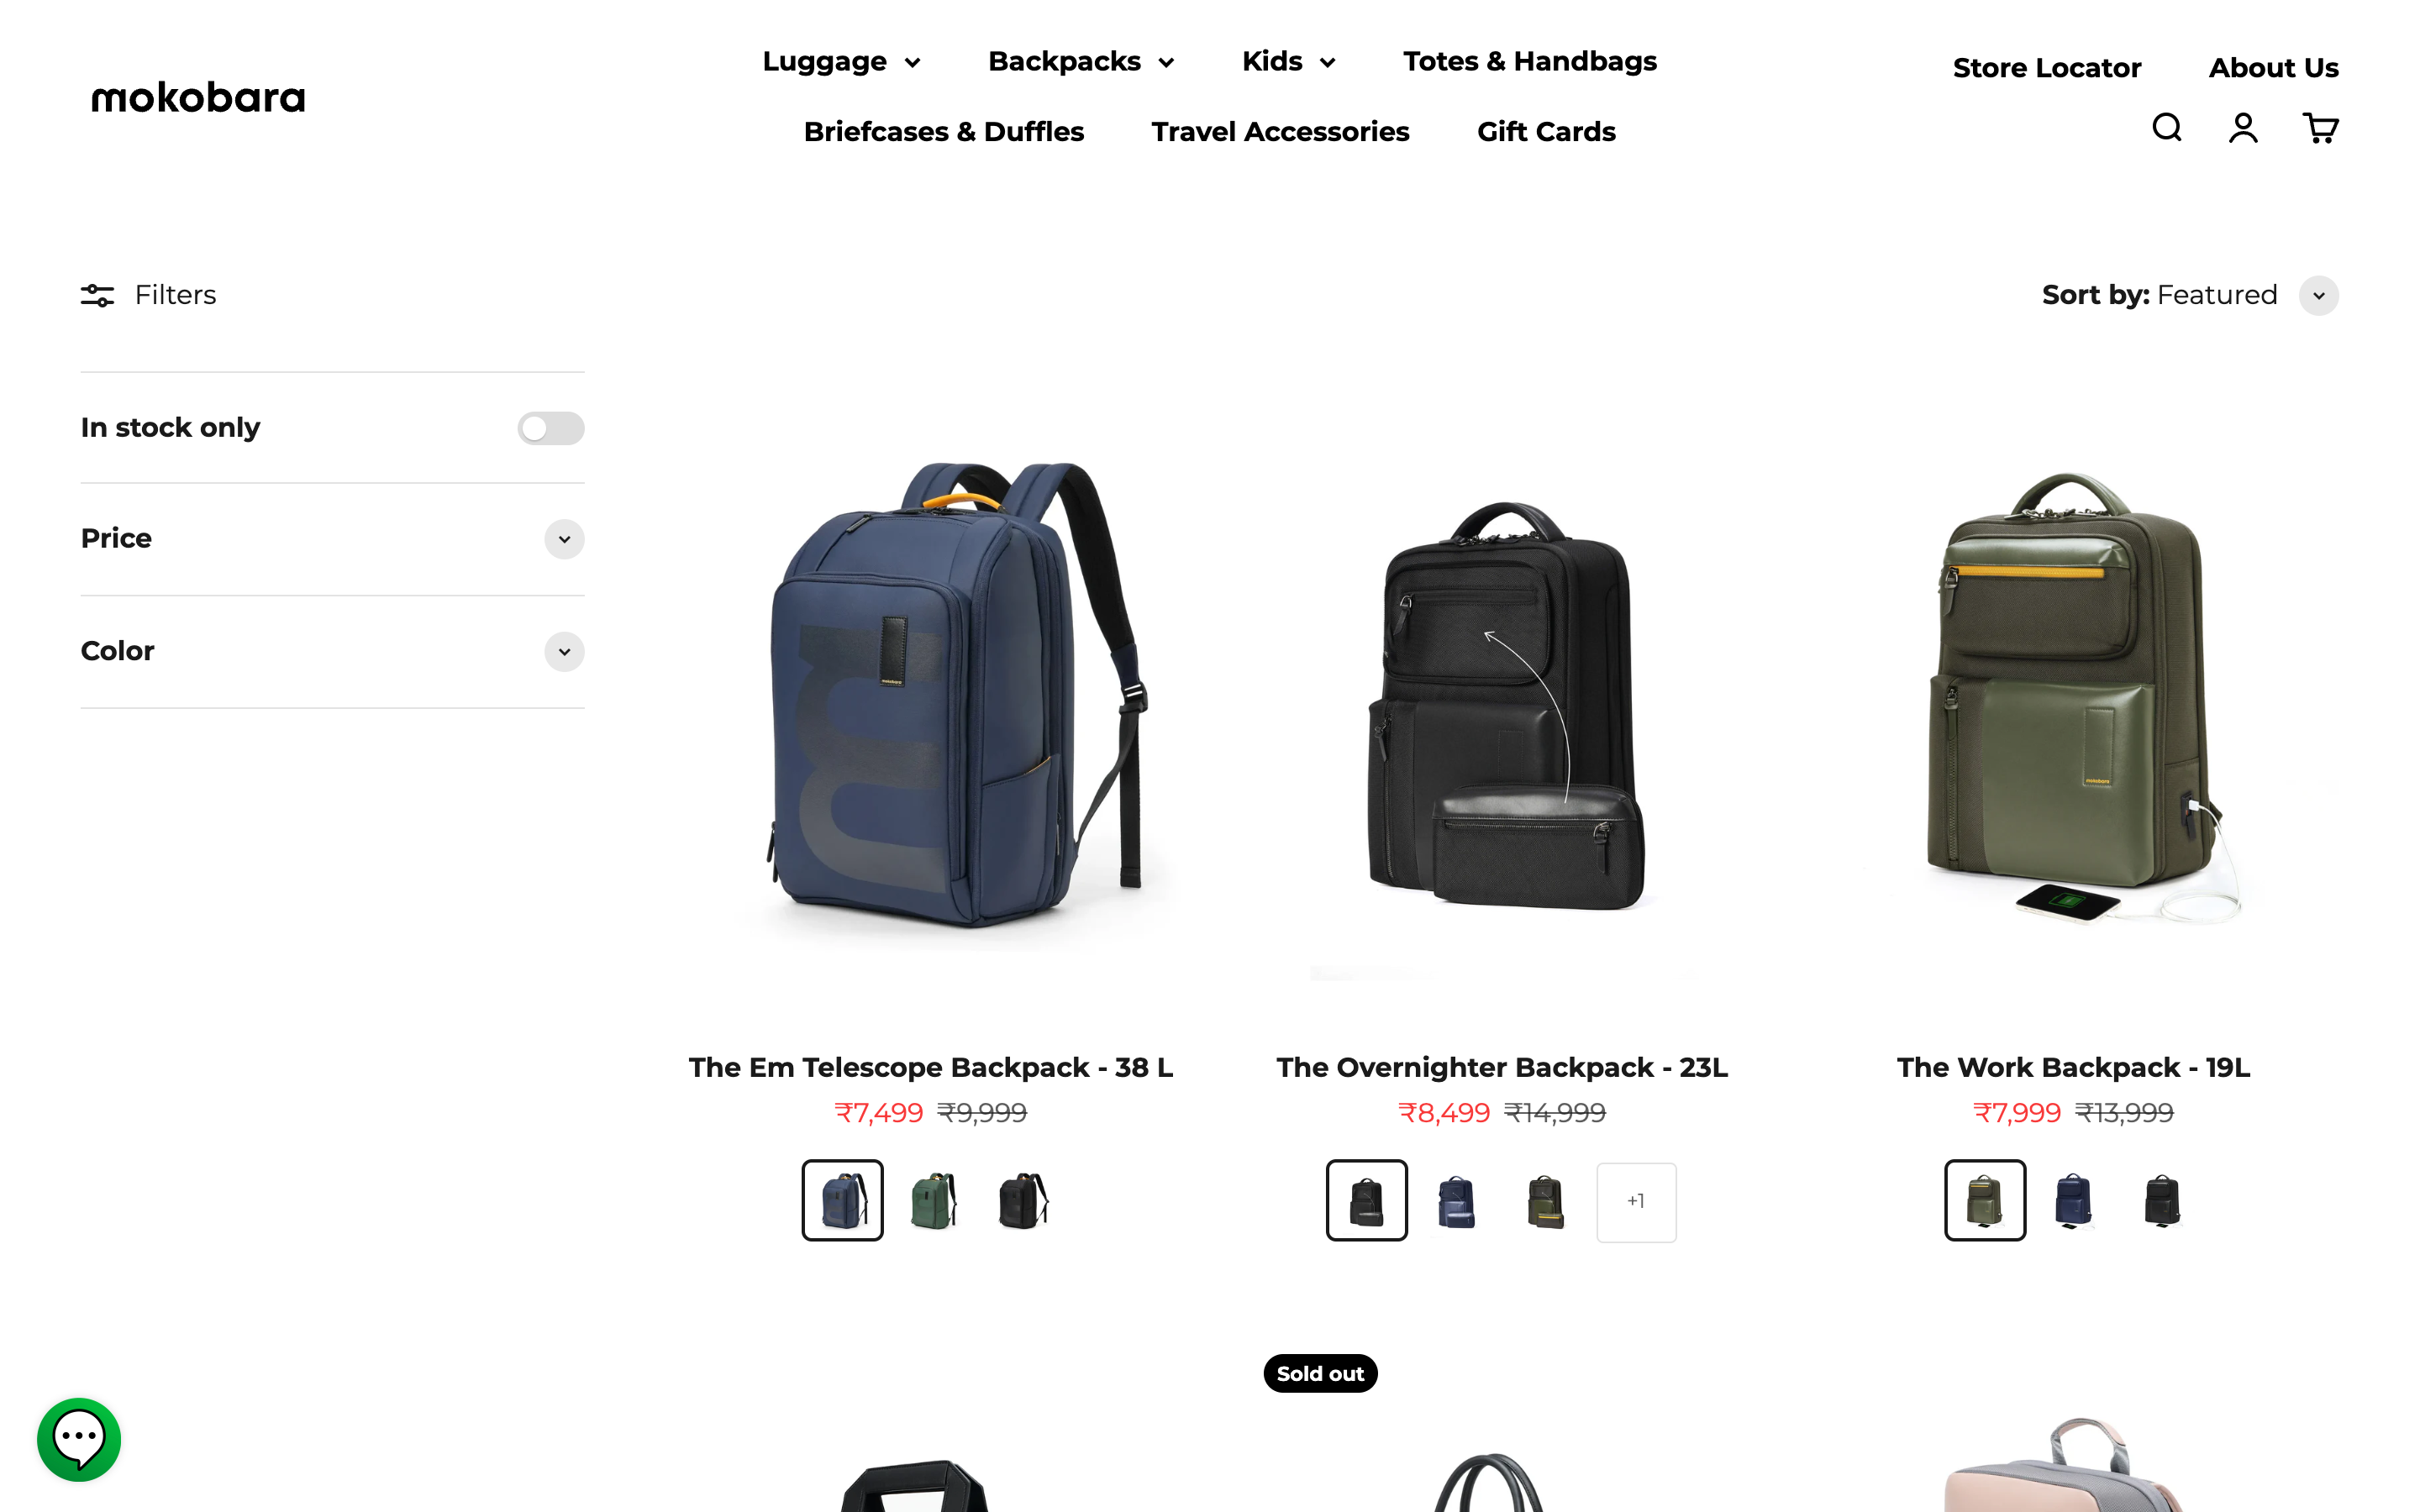Select green Em Telescope Backpack variant
The height and width of the screenshot is (1512, 2420).
933,1200
